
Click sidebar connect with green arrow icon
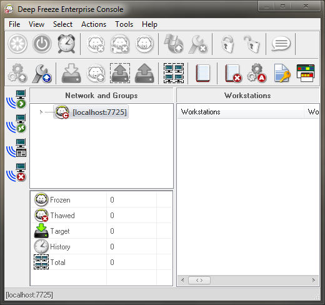click(16, 99)
